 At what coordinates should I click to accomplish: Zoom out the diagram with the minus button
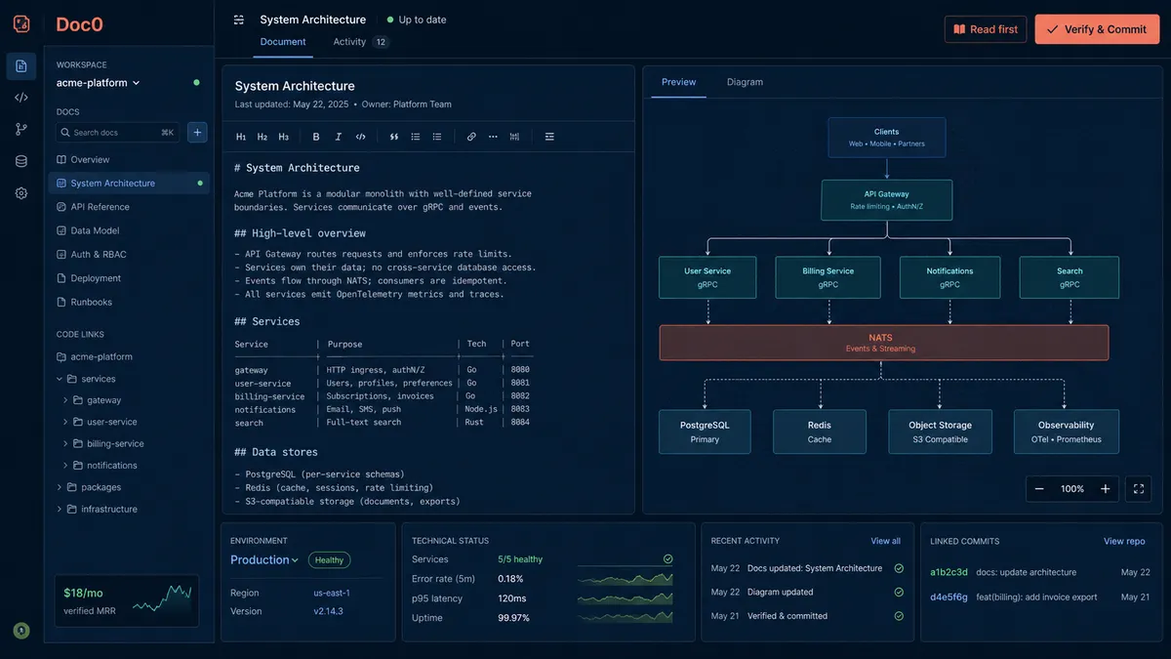click(x=1039, y=489)
